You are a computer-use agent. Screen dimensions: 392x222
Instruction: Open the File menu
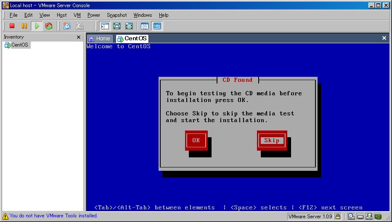click(13, 15)
